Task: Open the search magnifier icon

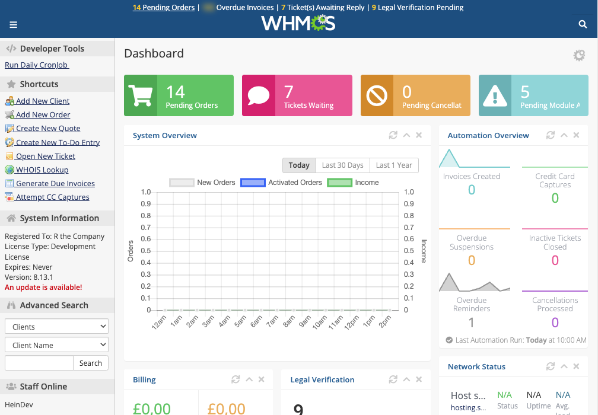Action: [x=583, y=24]
